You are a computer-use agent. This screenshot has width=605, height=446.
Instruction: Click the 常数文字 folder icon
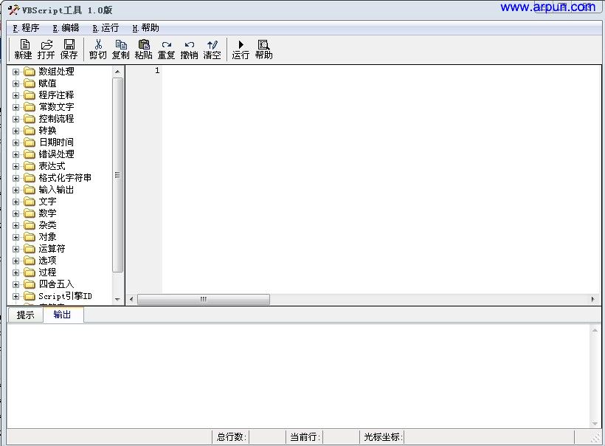(30, 107)
